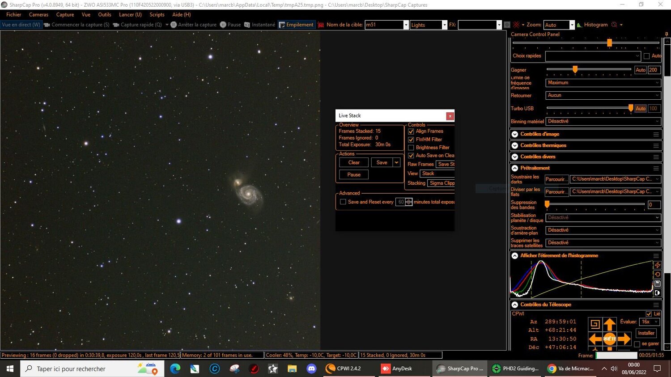Open the Binning matériel dropdown

click(x=603, y=121)
